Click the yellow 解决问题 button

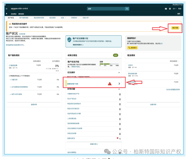pyautogui.click(x=175, y=27)
